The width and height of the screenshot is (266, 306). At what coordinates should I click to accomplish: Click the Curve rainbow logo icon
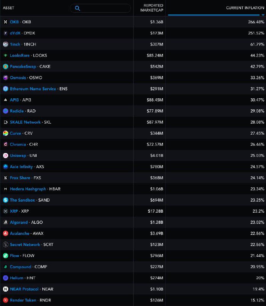(x=5, y=133)
